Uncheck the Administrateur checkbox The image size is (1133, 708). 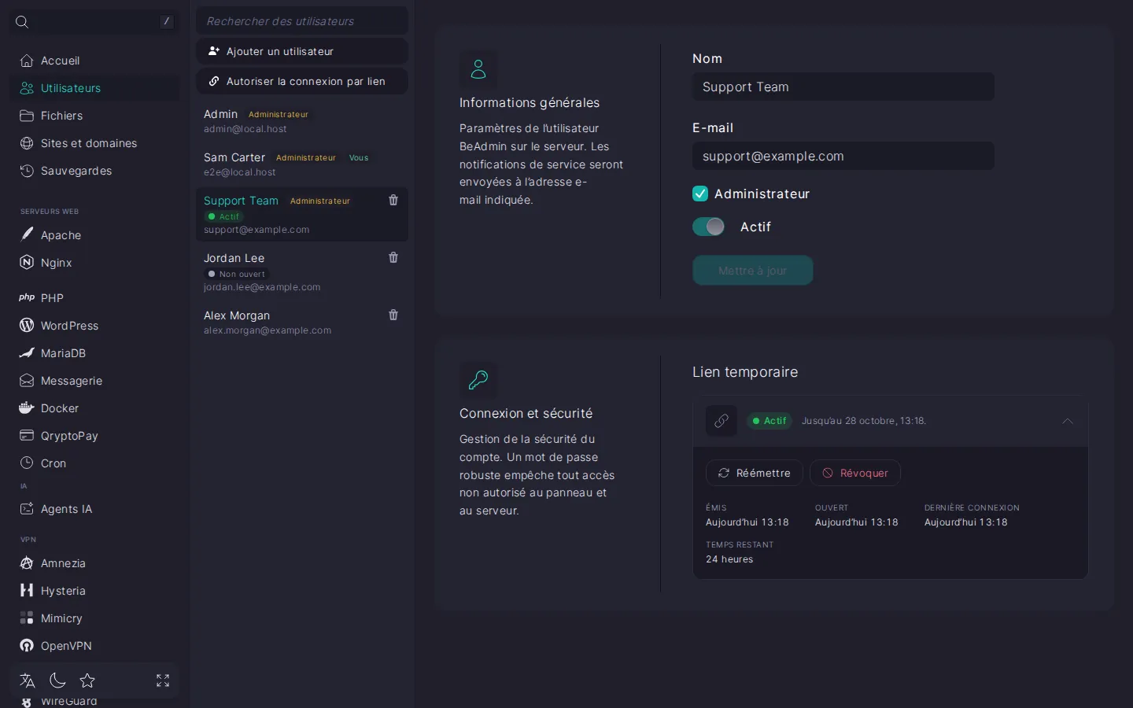(700, 194)
